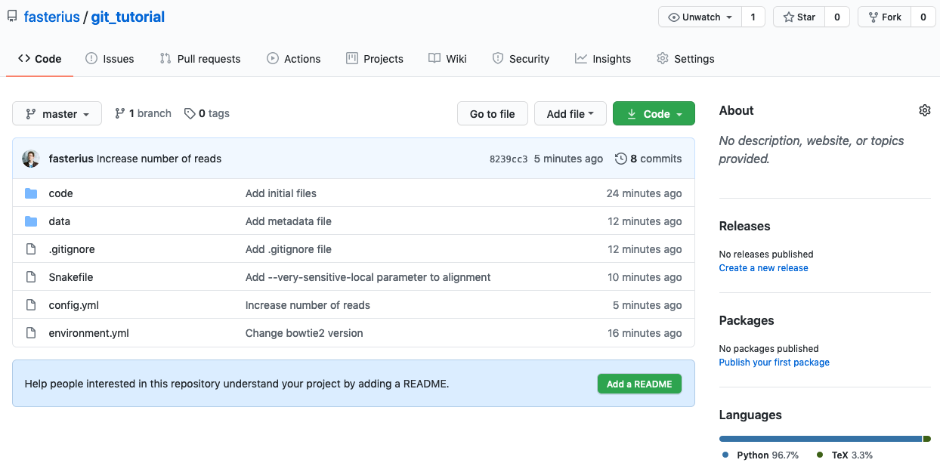Viewport: 940px width, 466px height.
Task: Click the config.yml file icon
Action: coord(31,305)
